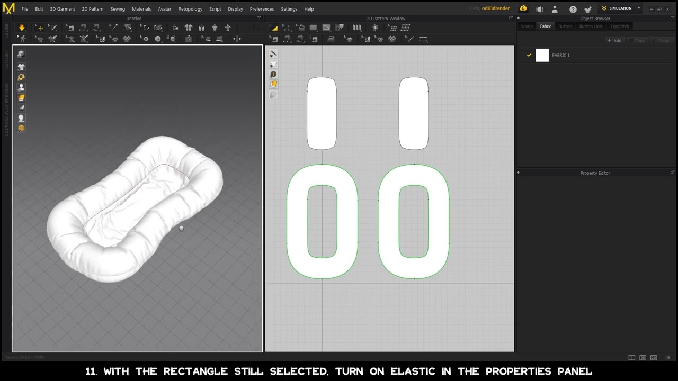Select the dashed line measure tool in 2D toolbar
This screenshot has height=381, width=678.
423,39
